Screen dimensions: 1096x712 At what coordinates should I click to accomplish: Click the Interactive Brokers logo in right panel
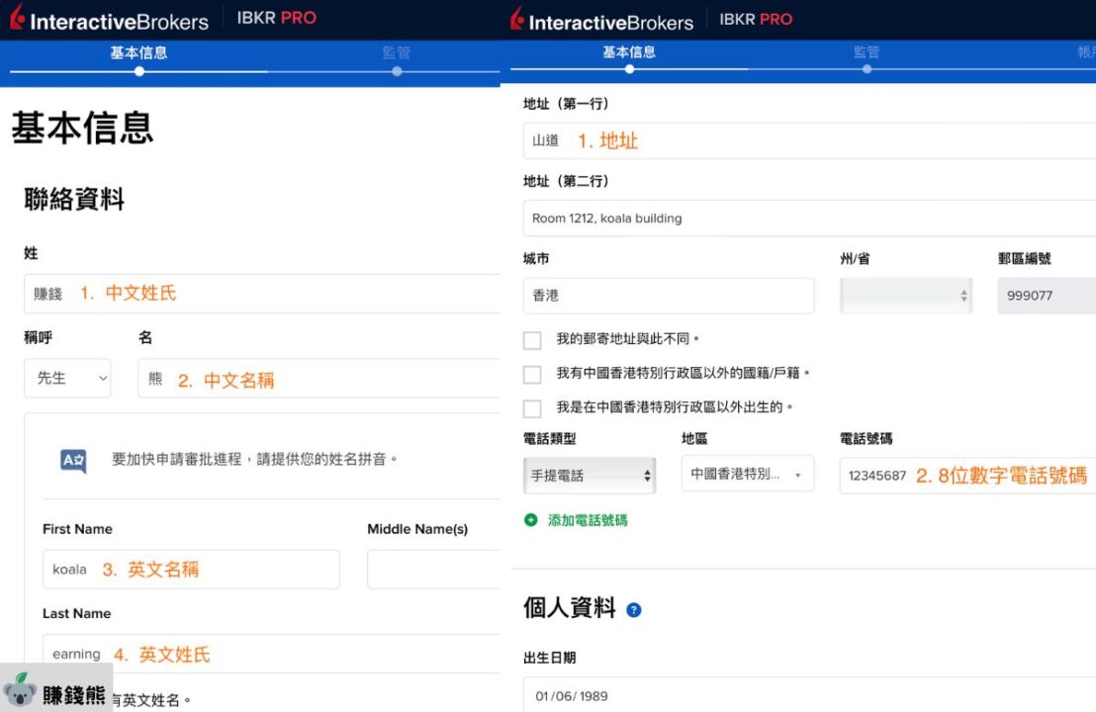click(x=601, y=20)
